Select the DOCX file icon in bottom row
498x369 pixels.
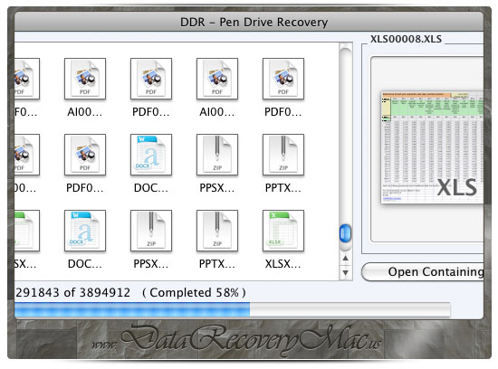85,231
